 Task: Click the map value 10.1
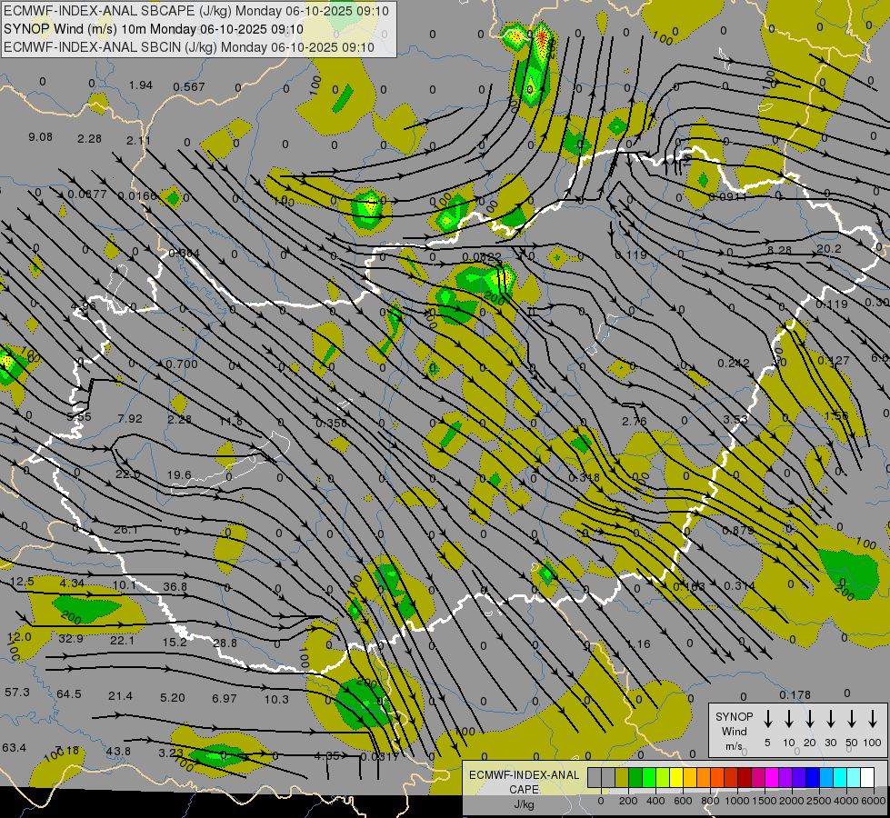[125, 584]
